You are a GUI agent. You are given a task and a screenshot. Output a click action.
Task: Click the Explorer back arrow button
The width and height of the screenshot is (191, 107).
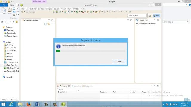pyautogui.click(x=3, y=22)
